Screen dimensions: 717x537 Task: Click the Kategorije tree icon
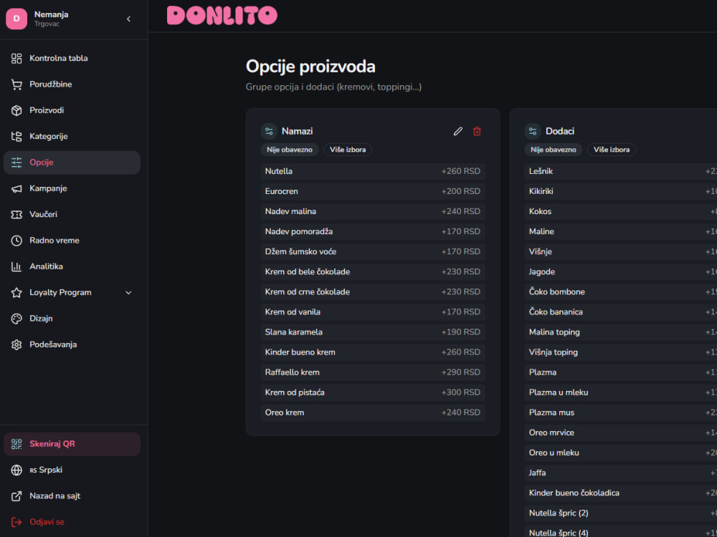click(16, 137)
